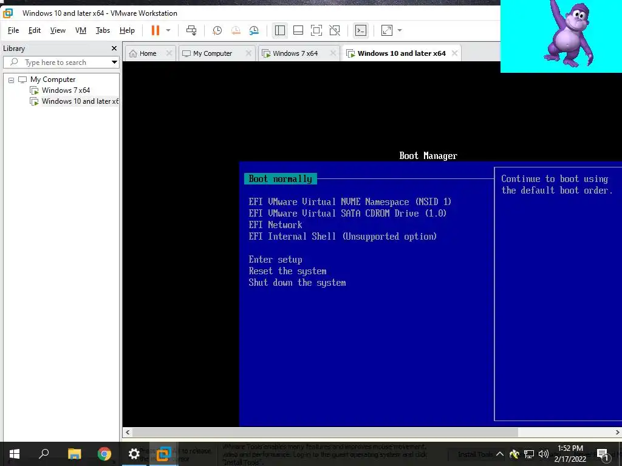Open the Library search filter dropdown arrow

tap(114, 62)
